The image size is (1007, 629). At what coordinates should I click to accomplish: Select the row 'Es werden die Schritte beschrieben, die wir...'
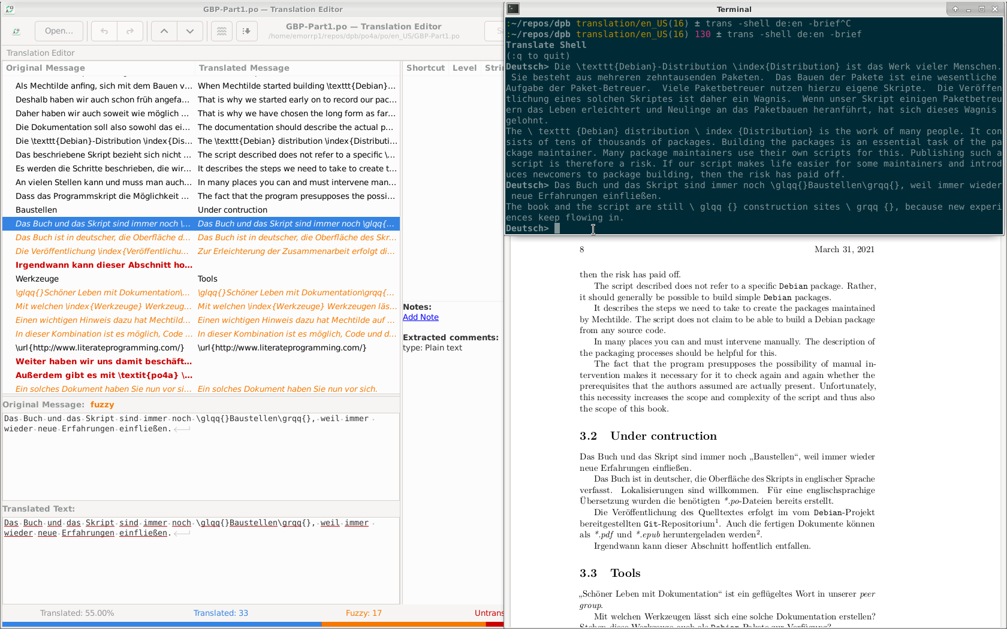[201, 168]
